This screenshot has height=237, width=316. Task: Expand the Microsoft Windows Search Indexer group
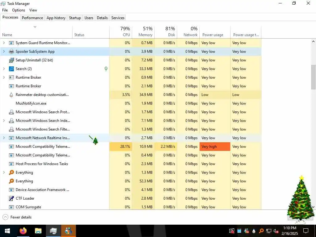point(4,121)
